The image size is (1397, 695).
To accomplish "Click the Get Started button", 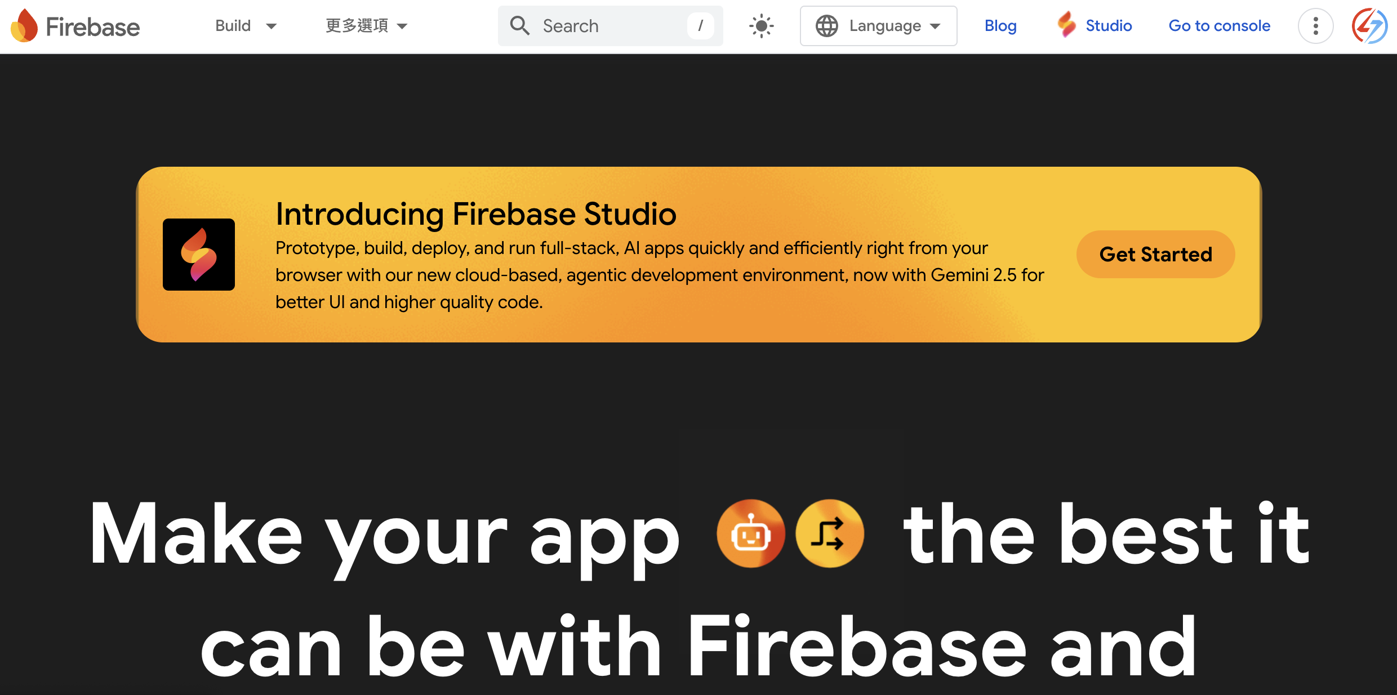I will (1155, 254).
